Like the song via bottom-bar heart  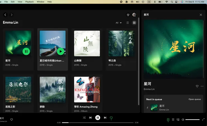pyautogui.click(x=12, y=120)
